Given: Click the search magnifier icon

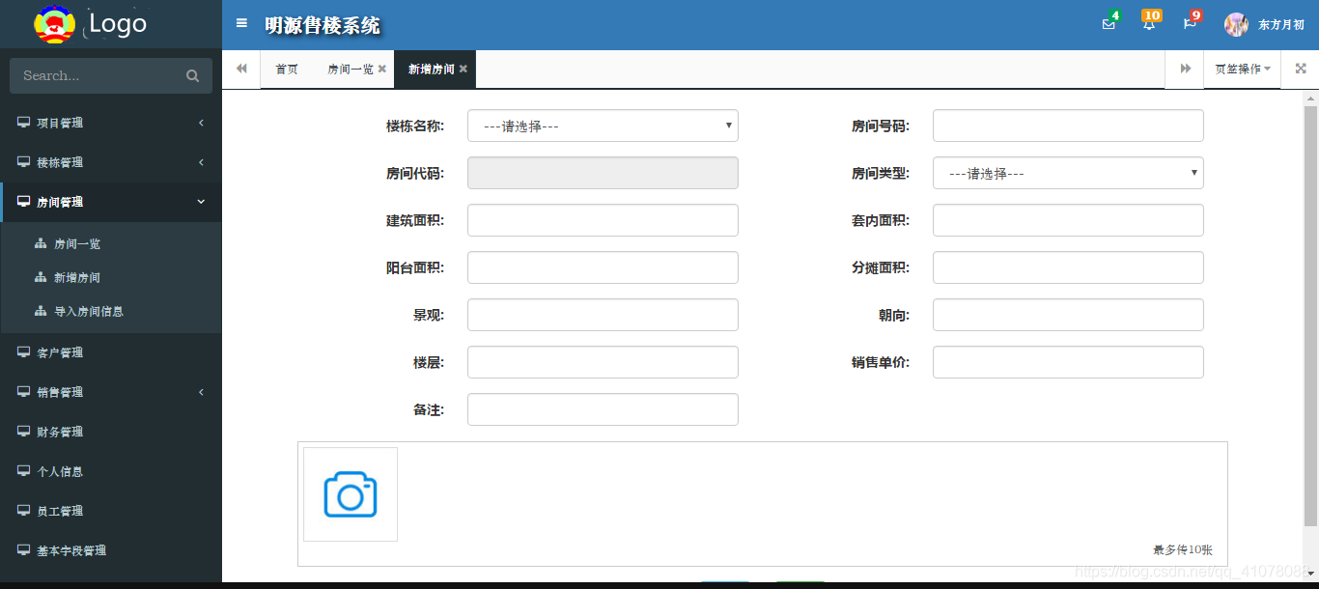Looking at the screenshot, I should pos(193,76).
